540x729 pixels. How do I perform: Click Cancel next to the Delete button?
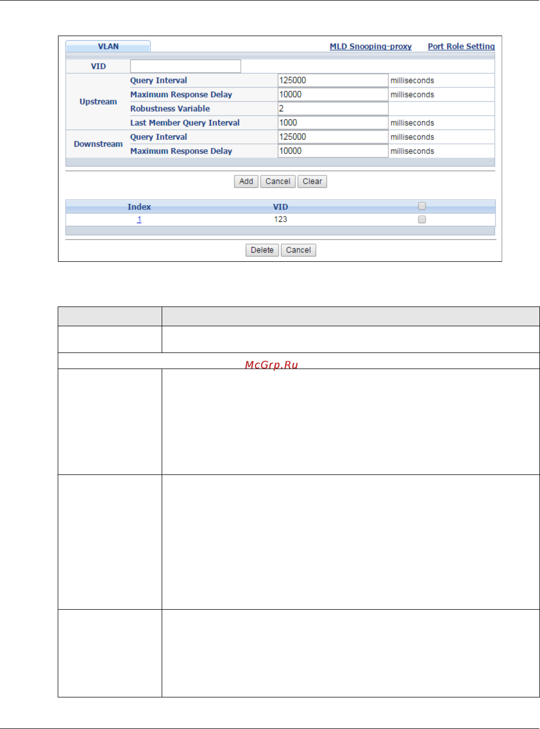point(298,250)
